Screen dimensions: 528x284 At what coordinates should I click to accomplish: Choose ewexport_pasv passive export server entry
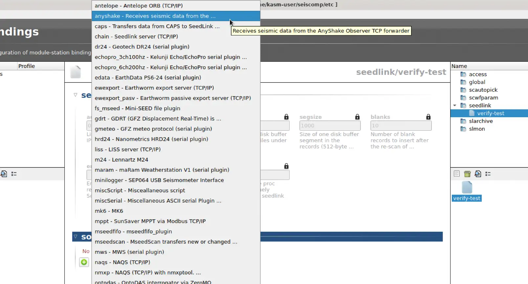tap(176, 98)
